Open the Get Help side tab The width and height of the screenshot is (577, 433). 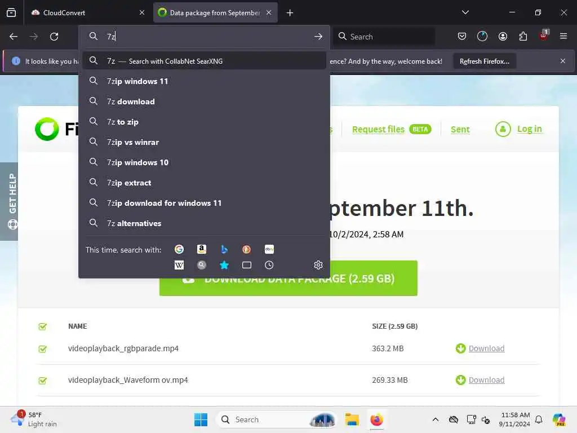[x=10, y=201]
